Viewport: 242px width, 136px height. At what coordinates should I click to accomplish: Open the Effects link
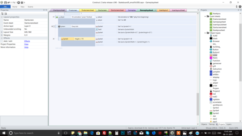tap(27, 41)
